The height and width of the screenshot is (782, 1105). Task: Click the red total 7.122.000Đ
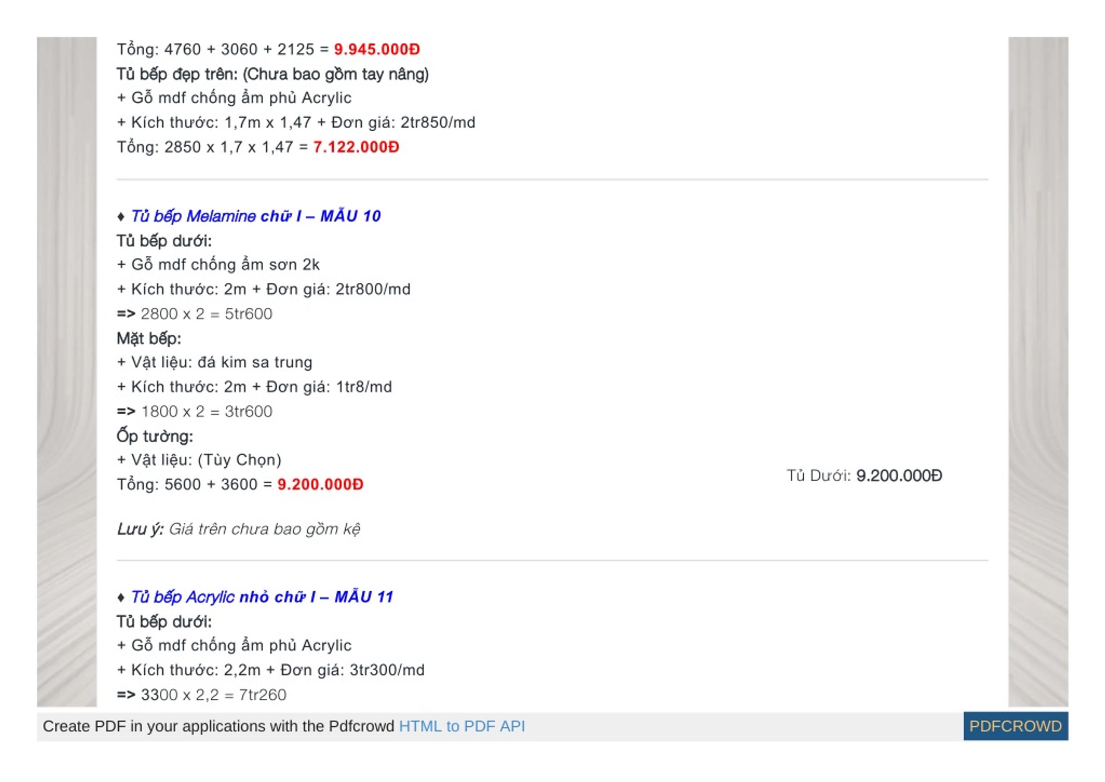click(356, 147)
